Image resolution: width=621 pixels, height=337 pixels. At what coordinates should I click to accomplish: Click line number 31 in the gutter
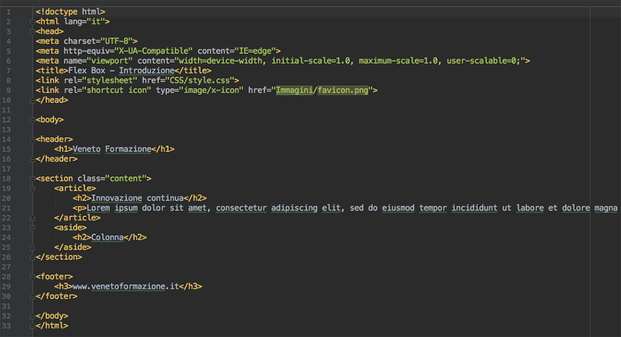pyautogui.click(x=6, y=306)
